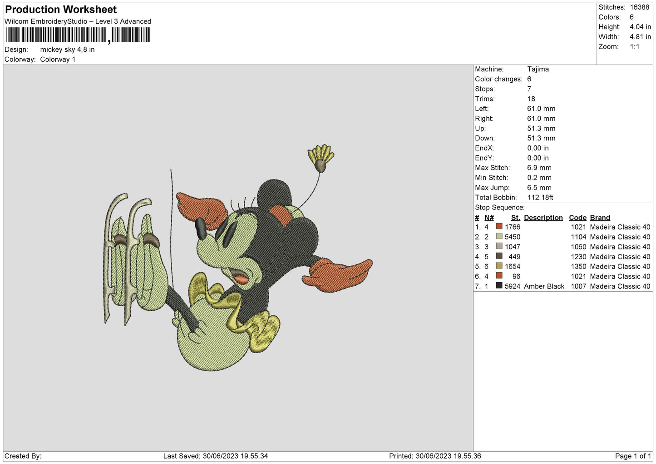Click the barcode under the title

click(78, 35)
